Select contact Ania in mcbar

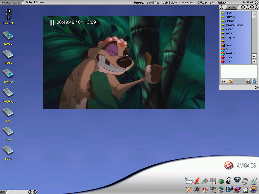pos(236,61)
